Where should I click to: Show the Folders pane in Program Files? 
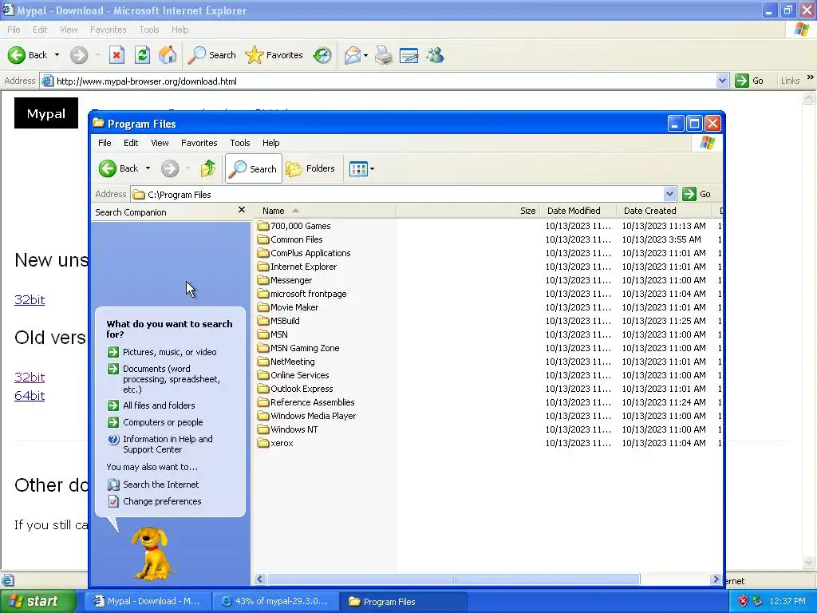pyautogui.click(x=310, y=168)
